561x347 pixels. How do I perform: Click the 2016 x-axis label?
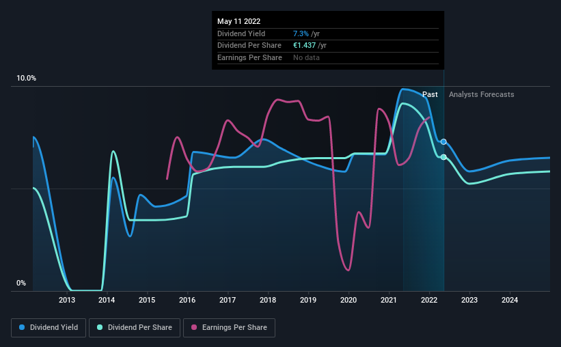click(x=187, y=300)
